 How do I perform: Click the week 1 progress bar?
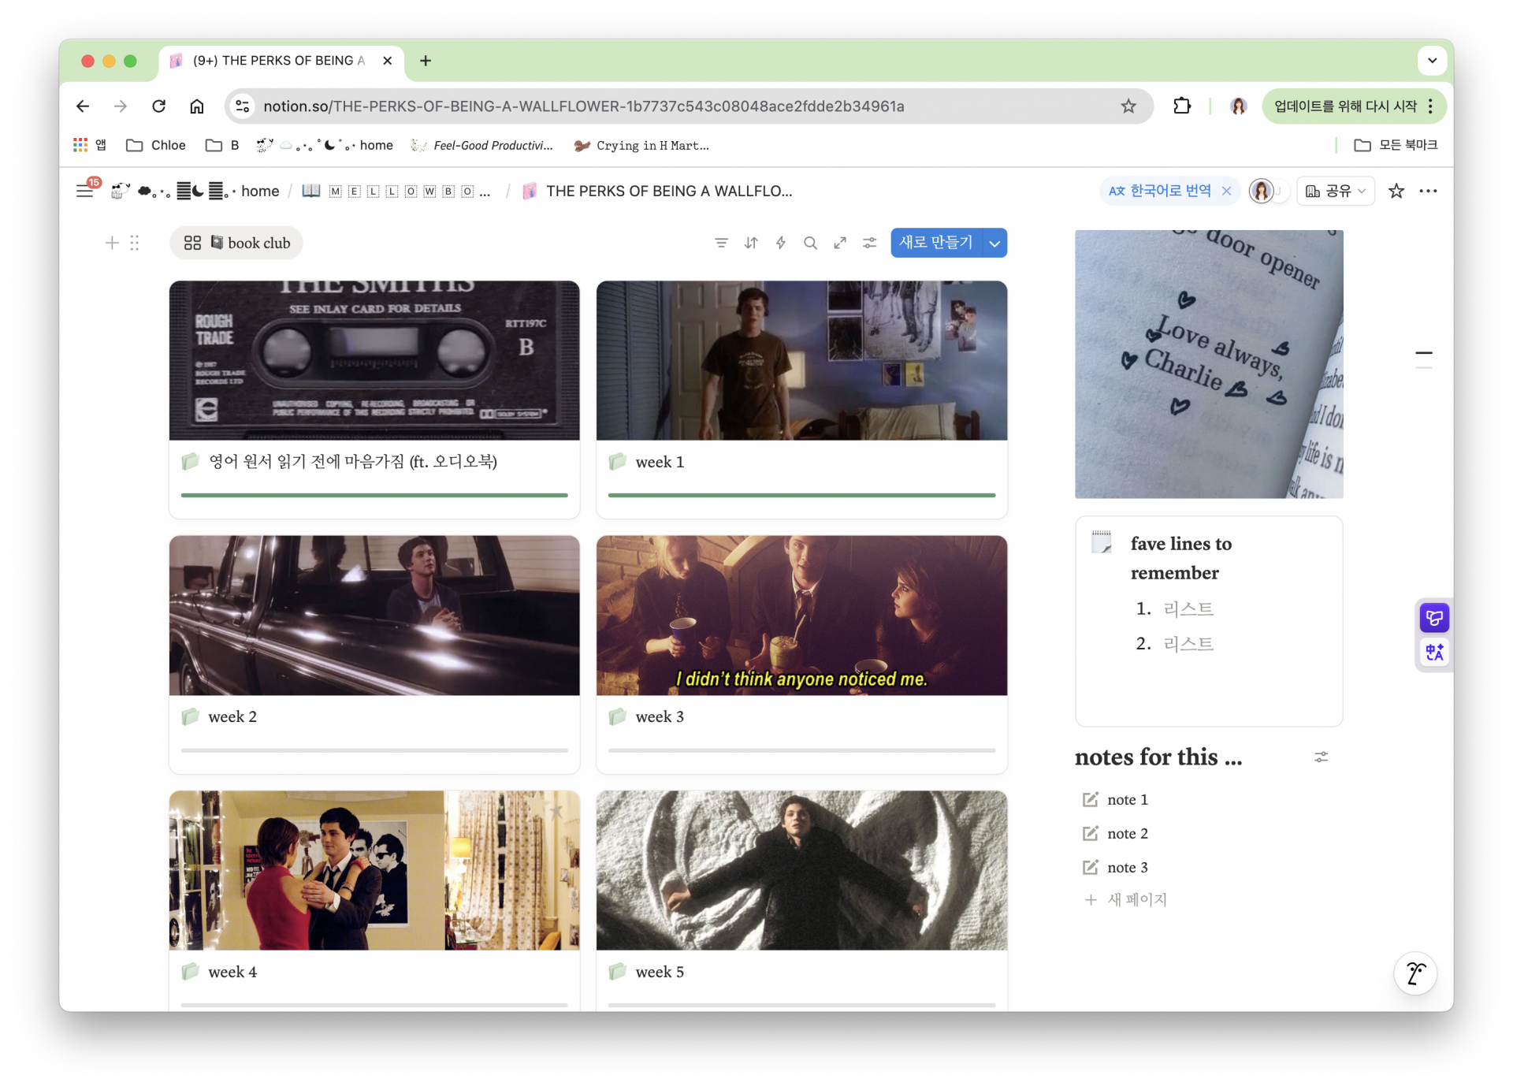pos(801,495)
